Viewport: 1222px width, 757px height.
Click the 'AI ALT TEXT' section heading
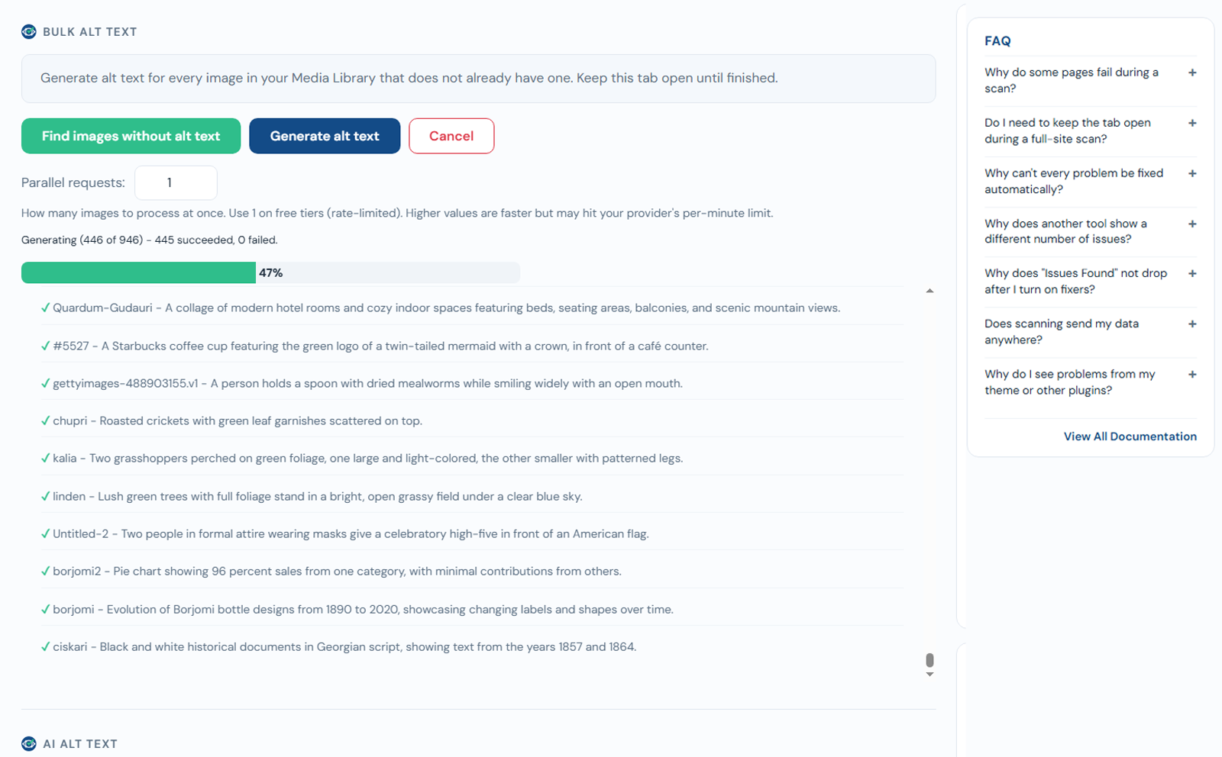(80, 743)
